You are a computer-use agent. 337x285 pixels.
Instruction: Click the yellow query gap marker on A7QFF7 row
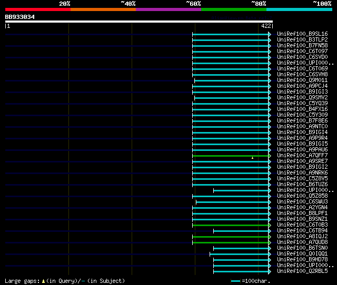coord(253,158)
